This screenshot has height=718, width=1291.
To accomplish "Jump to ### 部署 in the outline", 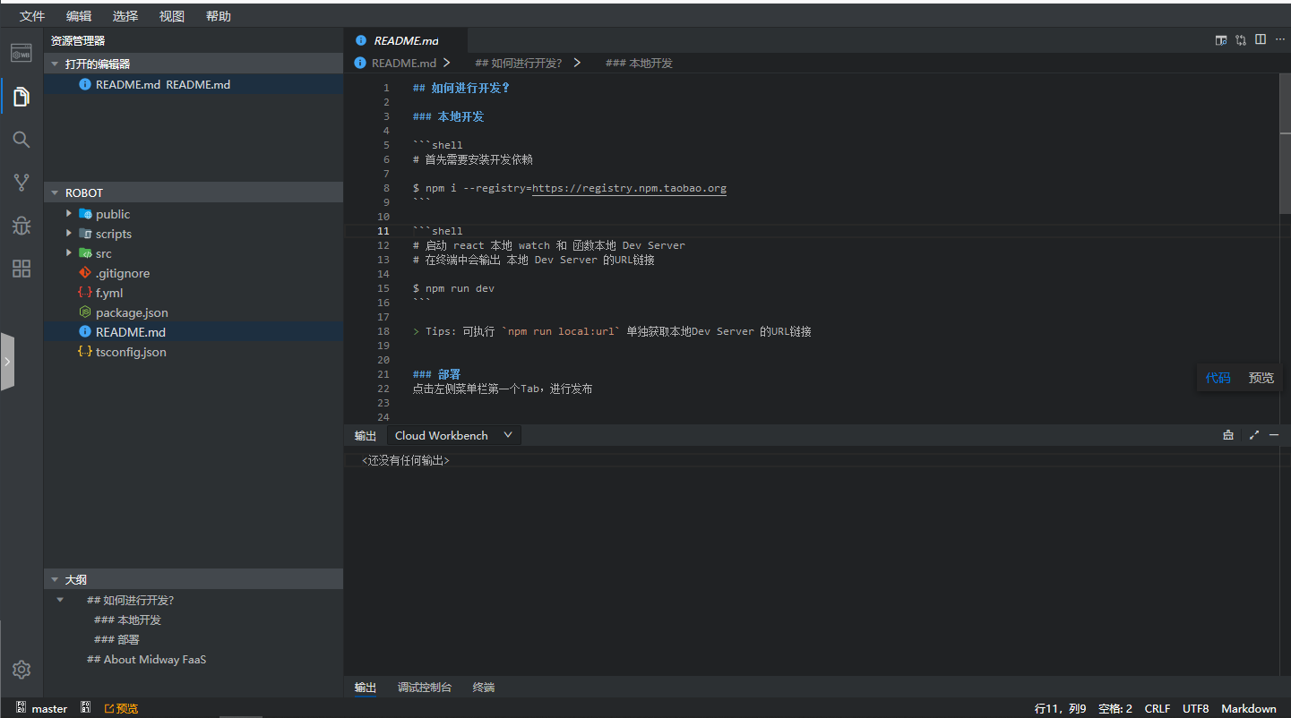I will [x=116, y=639].
